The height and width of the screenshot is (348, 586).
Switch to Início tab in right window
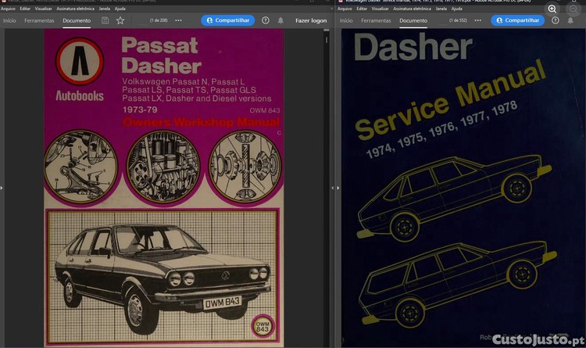click(346, 20)
